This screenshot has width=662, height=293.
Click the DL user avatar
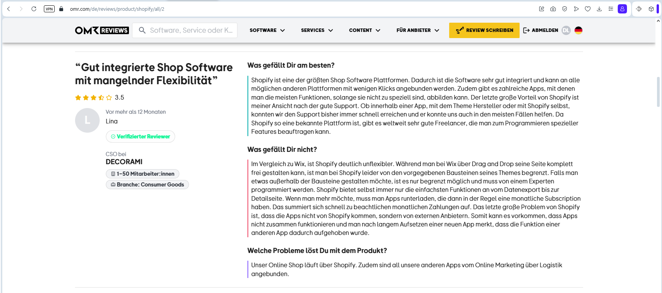tap(566, 30)
